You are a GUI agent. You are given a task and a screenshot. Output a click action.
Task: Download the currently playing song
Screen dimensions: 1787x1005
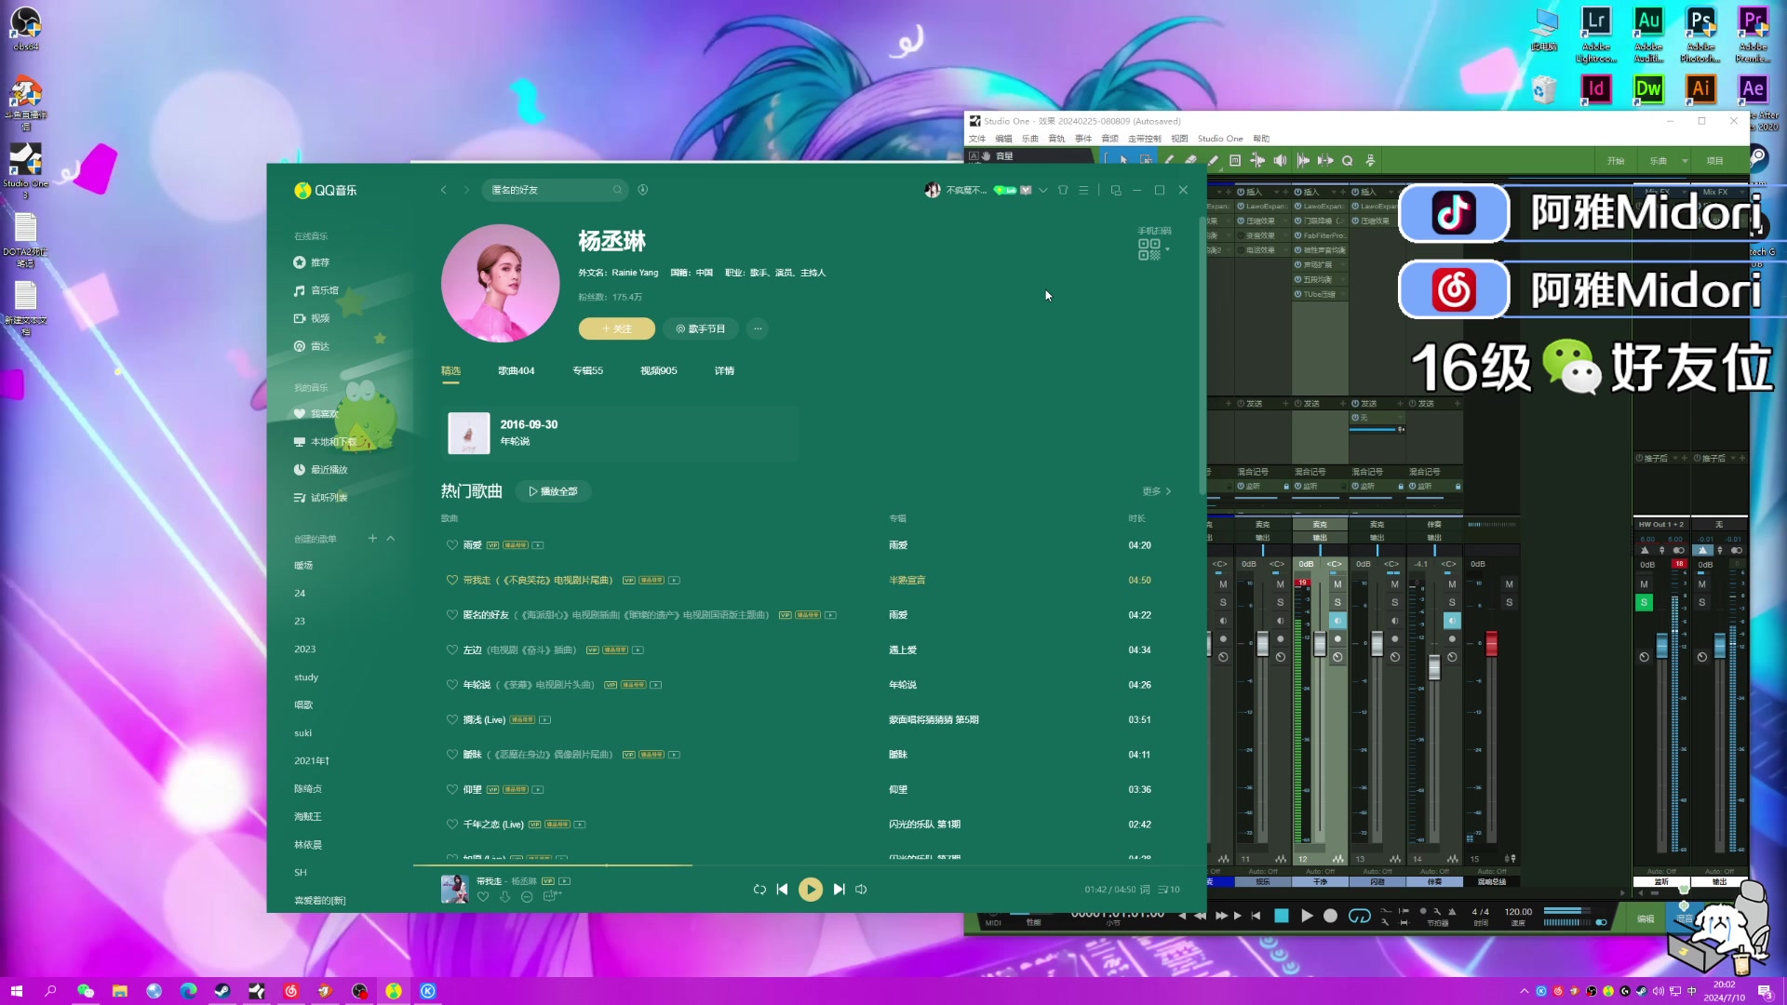(x=504, y=897)
